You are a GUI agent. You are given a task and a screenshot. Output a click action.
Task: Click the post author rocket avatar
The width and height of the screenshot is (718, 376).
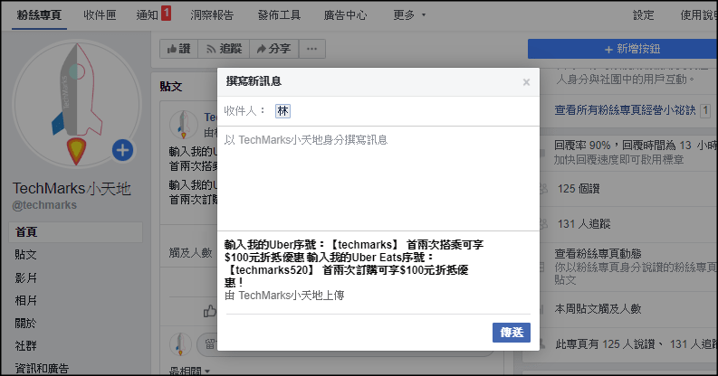183,124
